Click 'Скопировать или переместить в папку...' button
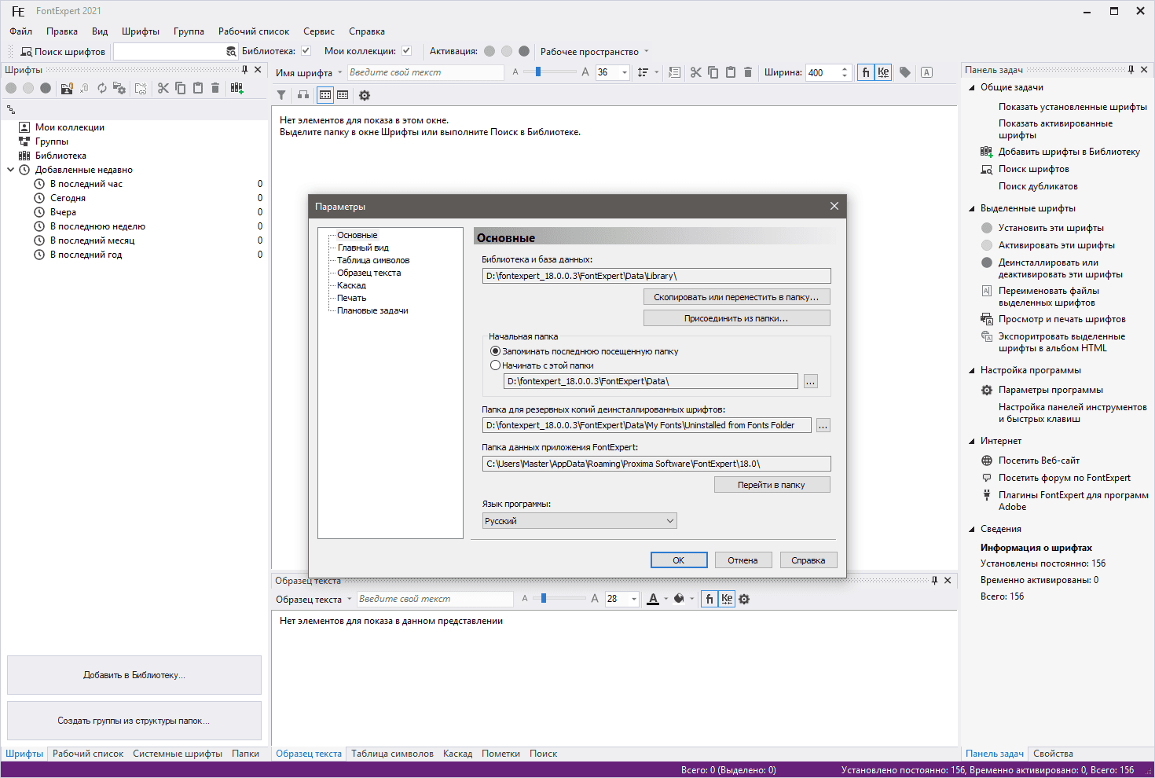The height and width of the screenshot is (778, 1155). coord(736,297)
